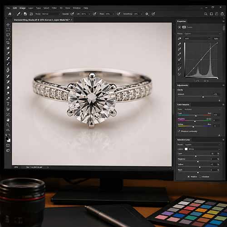The height and width of the screenshot is (227, 227).
Task: Click the Auto button in Curves
Action: 216,39
